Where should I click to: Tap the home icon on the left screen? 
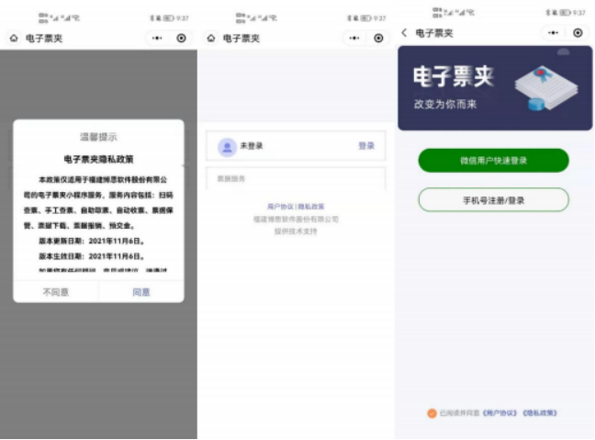[x=13, y=39]
